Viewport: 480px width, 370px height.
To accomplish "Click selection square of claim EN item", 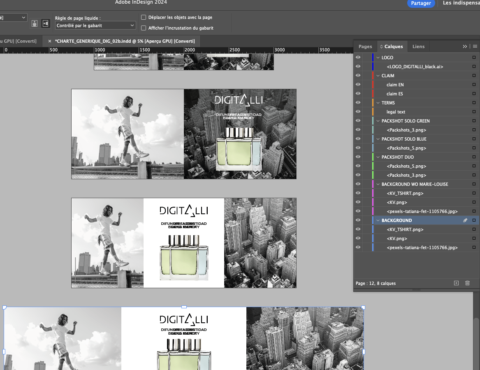I will (474, 85).
